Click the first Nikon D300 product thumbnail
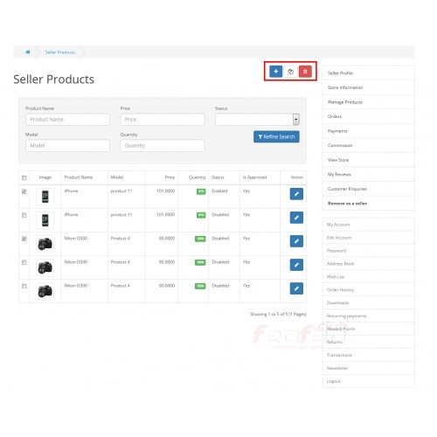437x437 pixels. [45, 244]
